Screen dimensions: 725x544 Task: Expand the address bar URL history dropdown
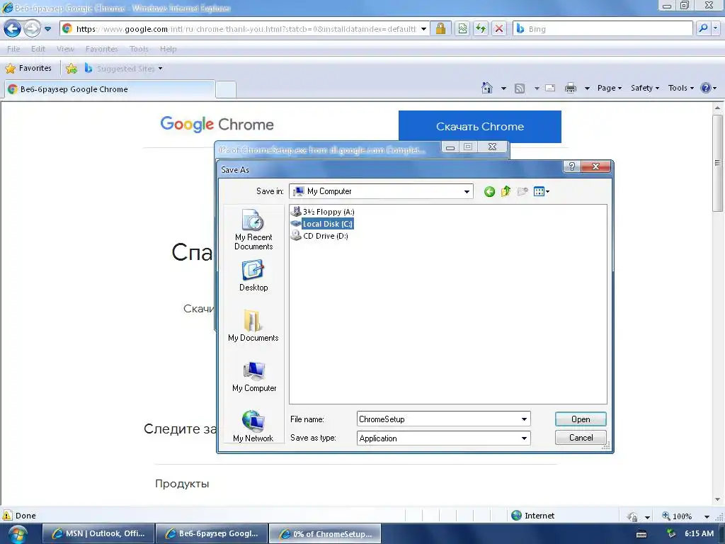click(x=423, y=28)
